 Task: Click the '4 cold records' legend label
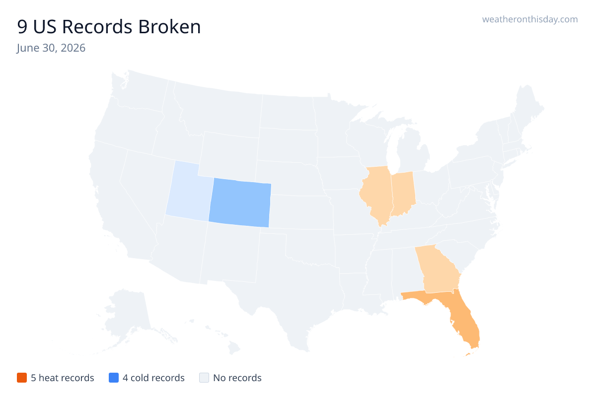pyautogui.click(x=153, y=378)
